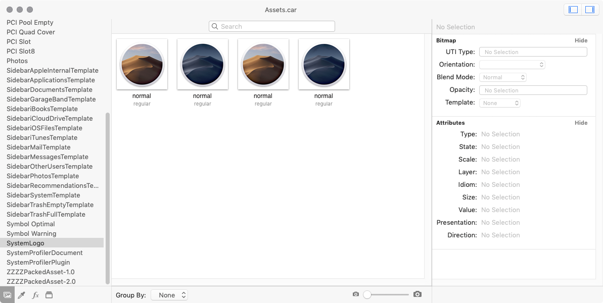Select PCI Pool Empty in the list
This screenshot has width=603, height=303.
click(30, 22)
